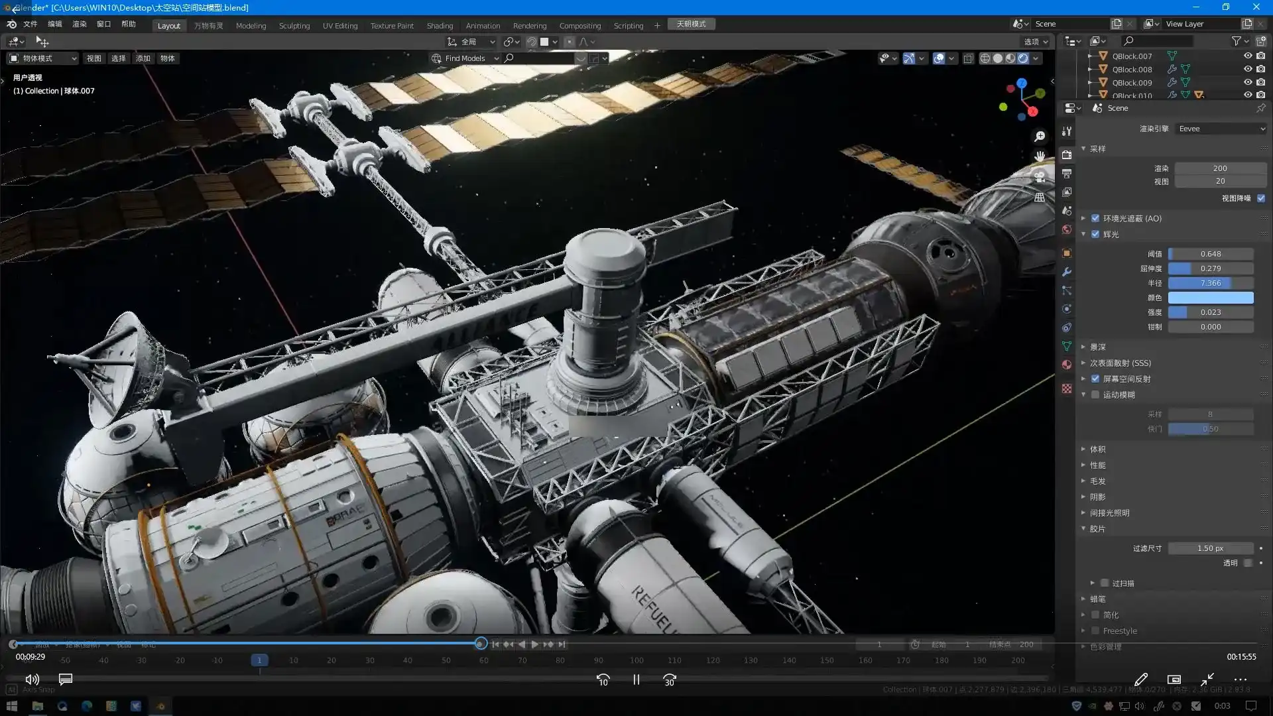Switch to the Shading workspace tab
The height and width of the screenshot is (716, 1273).
coord(440,26)
